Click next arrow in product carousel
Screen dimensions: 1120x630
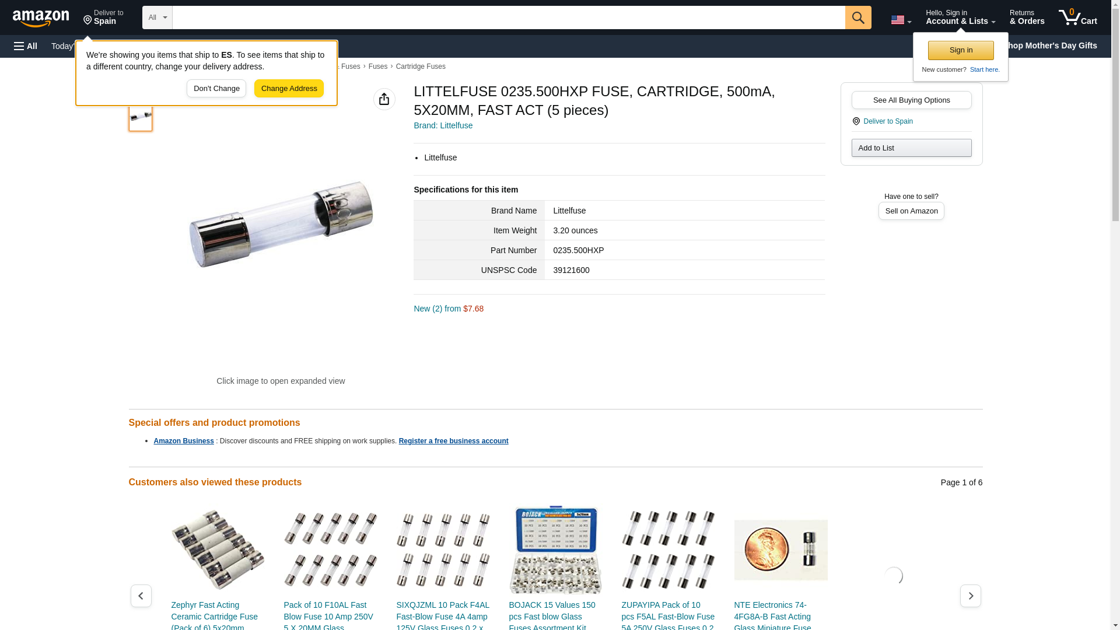click(970, 596)
